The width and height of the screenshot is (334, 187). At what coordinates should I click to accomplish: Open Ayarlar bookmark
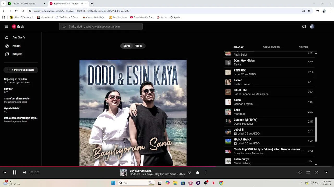pyautogui.click(x=175, y=17)
